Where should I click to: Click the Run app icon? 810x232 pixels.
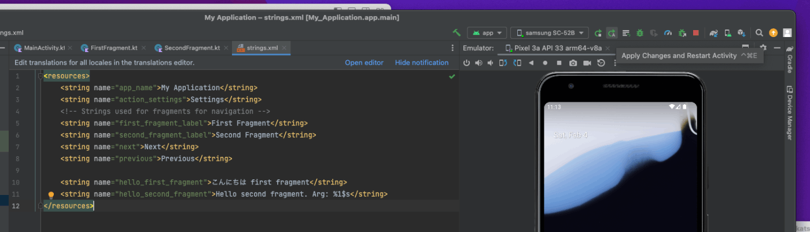coord(598,33)
